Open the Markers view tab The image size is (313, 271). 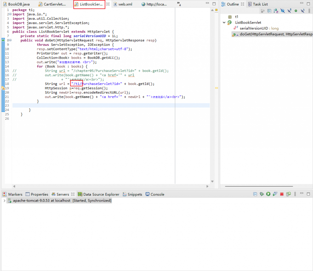(x=13, y=194)
